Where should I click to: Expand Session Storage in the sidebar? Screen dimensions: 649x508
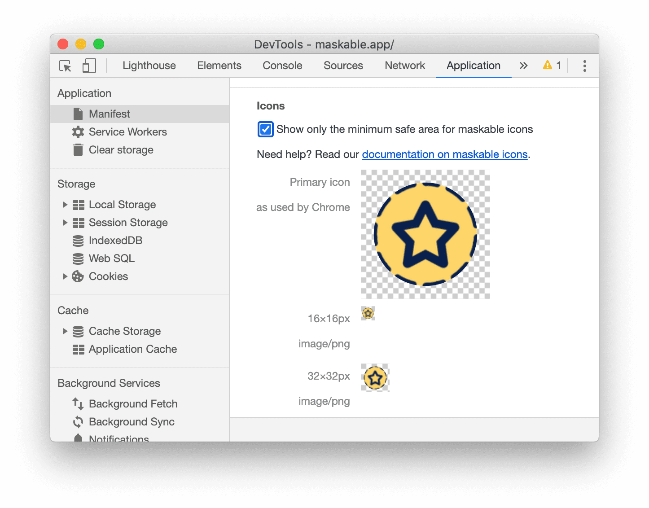pos(65,222)
